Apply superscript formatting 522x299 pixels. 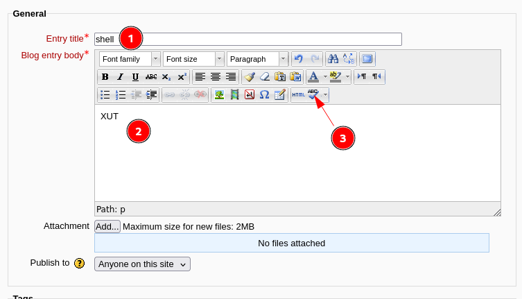tap(182, 77)
